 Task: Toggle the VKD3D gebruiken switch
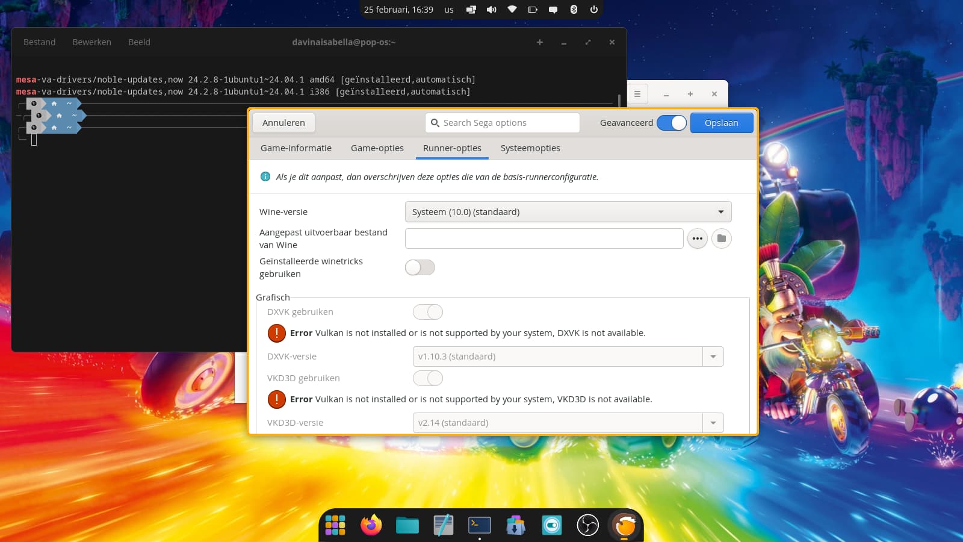point(428,378)
